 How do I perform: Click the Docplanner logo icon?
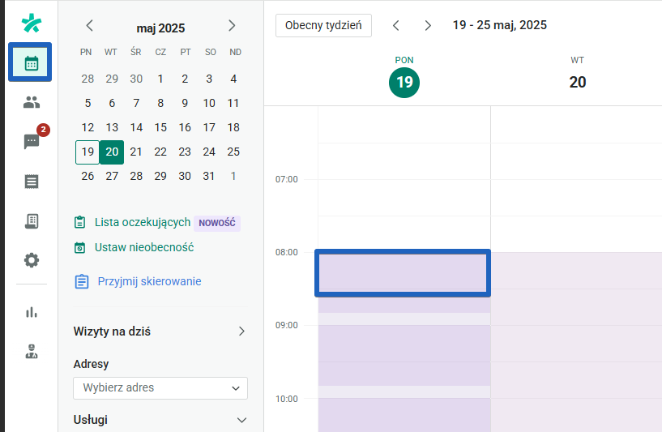tap(32, 23)
